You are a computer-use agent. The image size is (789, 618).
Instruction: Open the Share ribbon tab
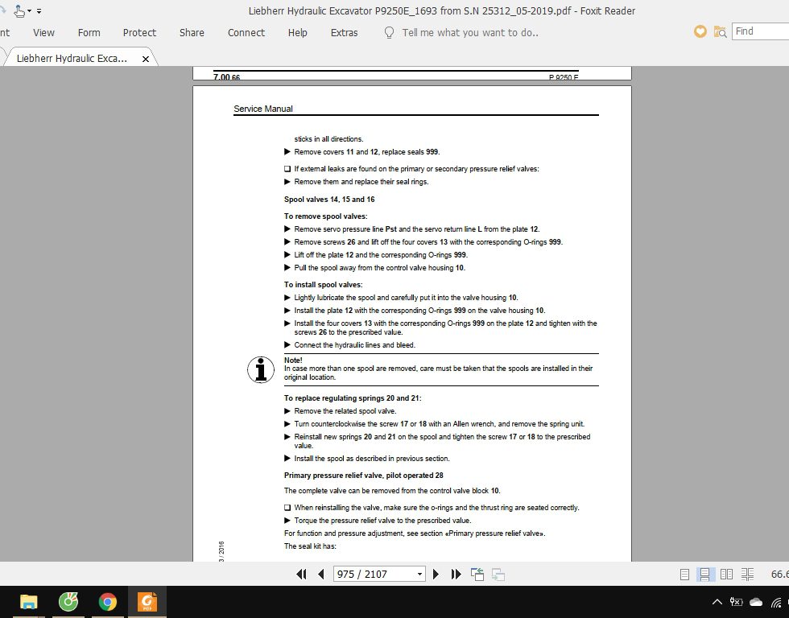[192, 33]
